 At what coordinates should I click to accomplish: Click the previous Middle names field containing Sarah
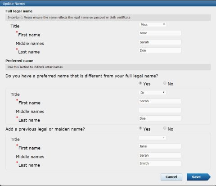160,155
